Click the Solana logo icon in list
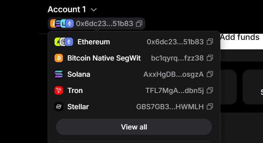The image size is (263, 143). [x=59, y=74]
